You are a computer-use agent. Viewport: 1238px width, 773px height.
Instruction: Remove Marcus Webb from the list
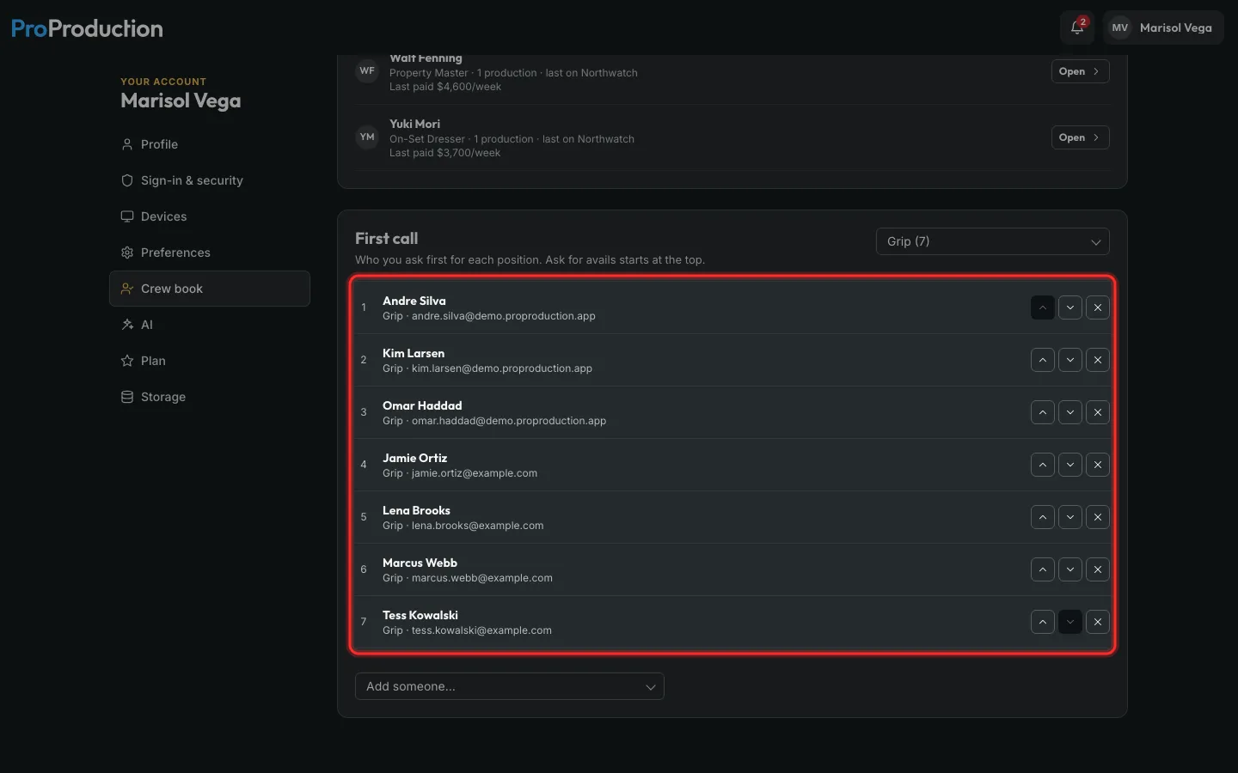click(1098, 569)
